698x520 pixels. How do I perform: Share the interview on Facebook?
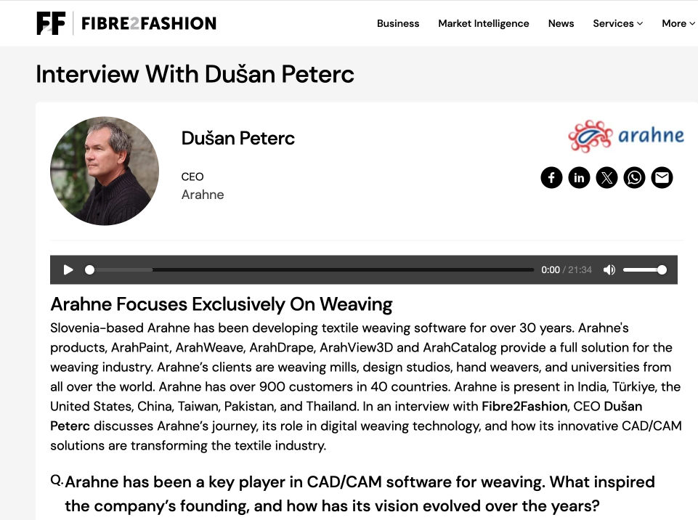click(551, 178)
